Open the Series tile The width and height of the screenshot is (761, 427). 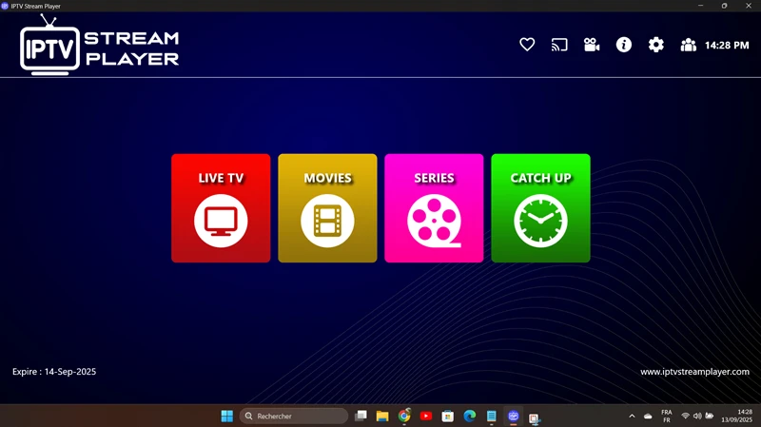[x=434, y=208]
